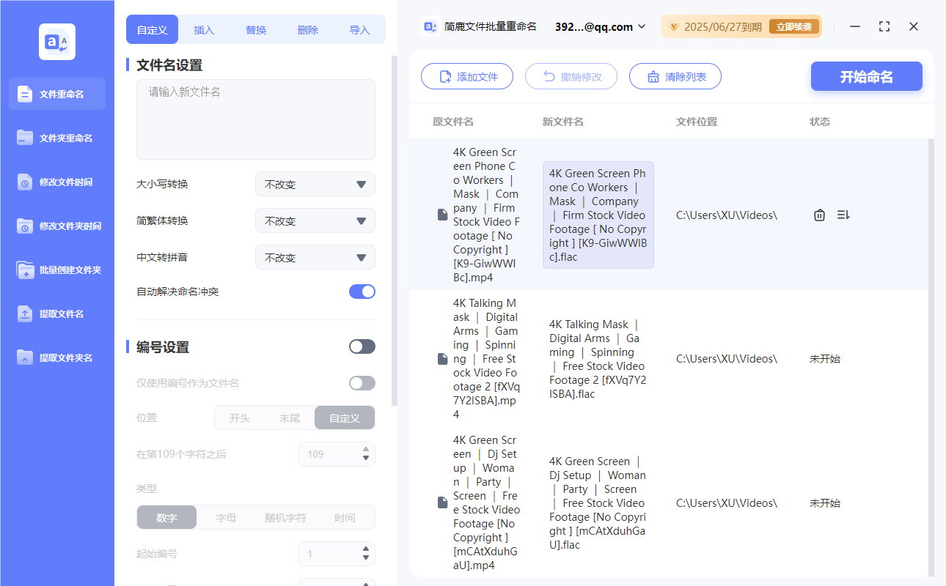
Task: Click 清除列表 to clear the file list
Action: (x=675, y=75)
